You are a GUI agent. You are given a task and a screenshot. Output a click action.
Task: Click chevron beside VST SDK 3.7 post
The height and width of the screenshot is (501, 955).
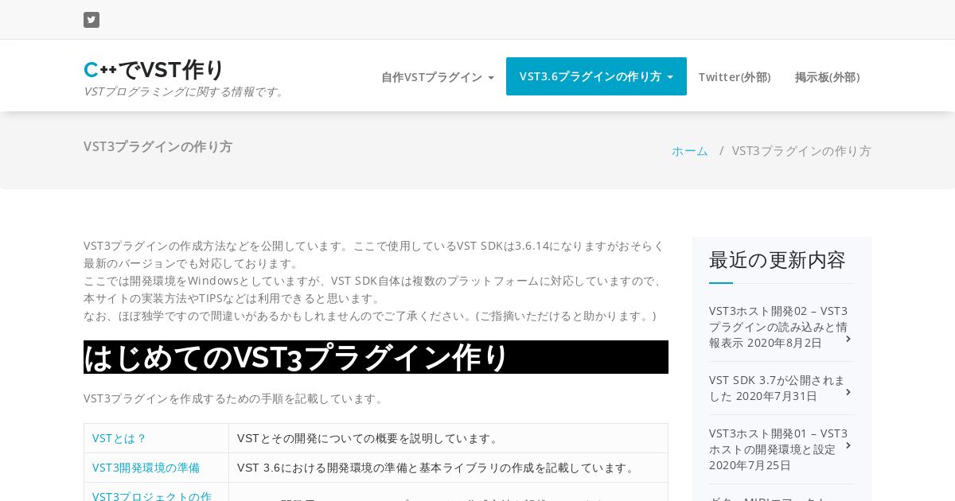[x=848, y=392]
